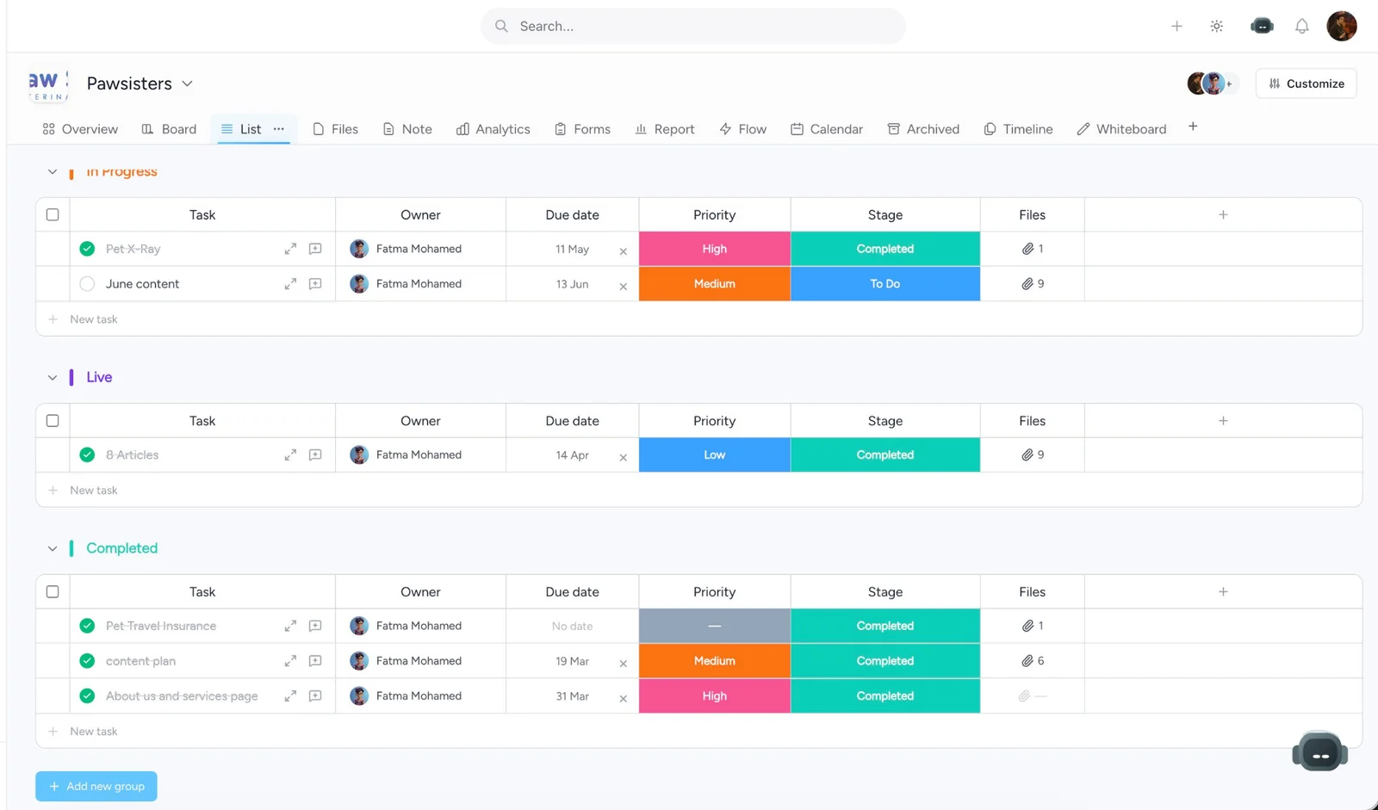Expand the June content task details
This screenshot has height=810, width=1378.
tap(290, 284)
